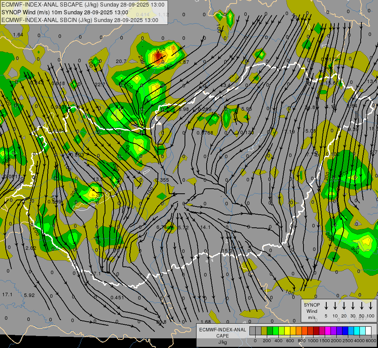Click the 0.451 value on the map
This screenshot has width=378, height=348.
tap(117, 297)
